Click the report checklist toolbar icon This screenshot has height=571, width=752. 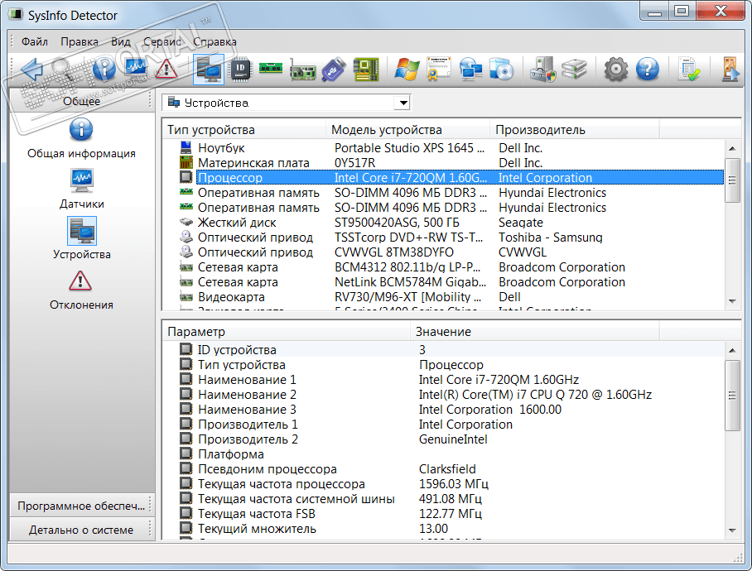pyautogui.click(x=689, y=70)
